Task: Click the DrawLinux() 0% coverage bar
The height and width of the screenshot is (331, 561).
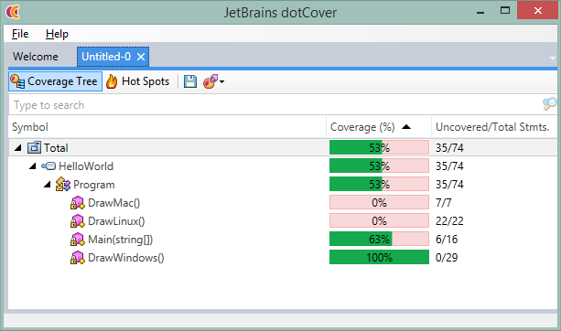Action: click(x=379, y=221)
